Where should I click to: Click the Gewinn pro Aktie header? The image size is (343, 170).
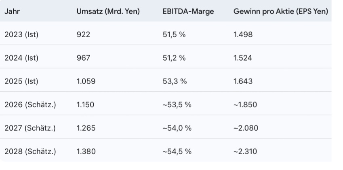click(280, 11)
